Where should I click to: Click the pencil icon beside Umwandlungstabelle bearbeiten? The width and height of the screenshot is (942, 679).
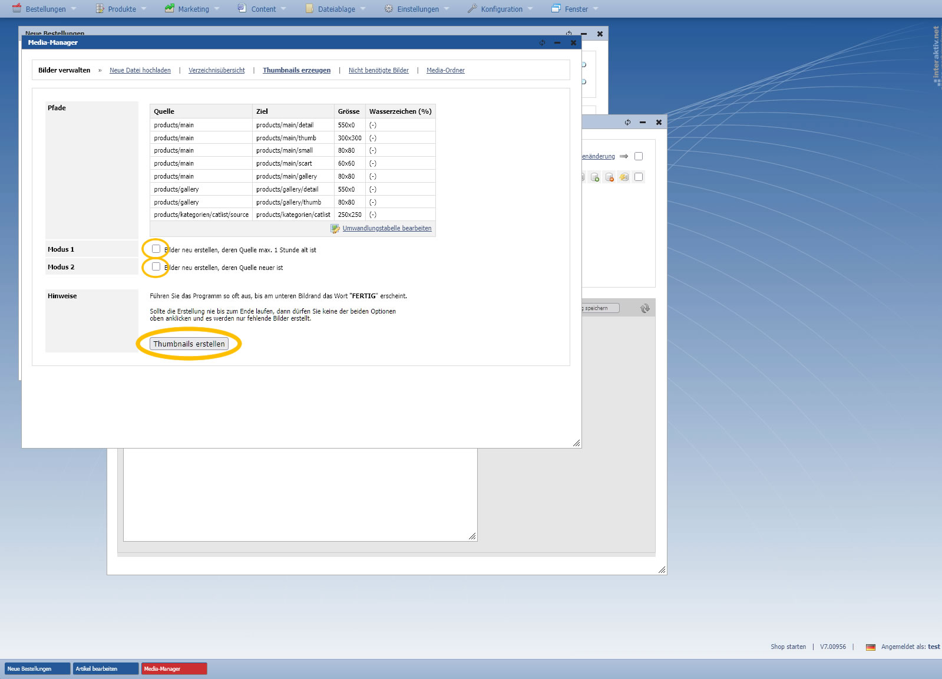tap(335, 229)
